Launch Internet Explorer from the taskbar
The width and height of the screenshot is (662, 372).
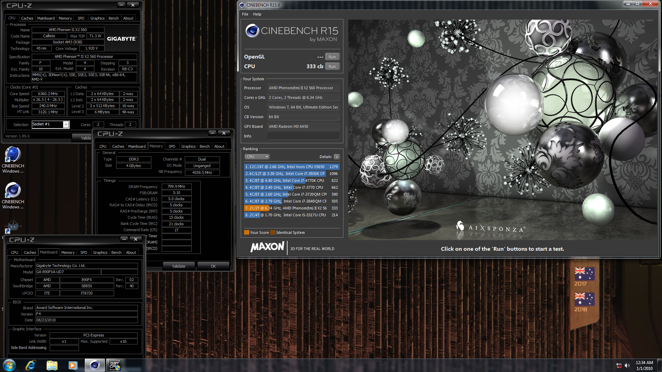[x=31, y=365]
